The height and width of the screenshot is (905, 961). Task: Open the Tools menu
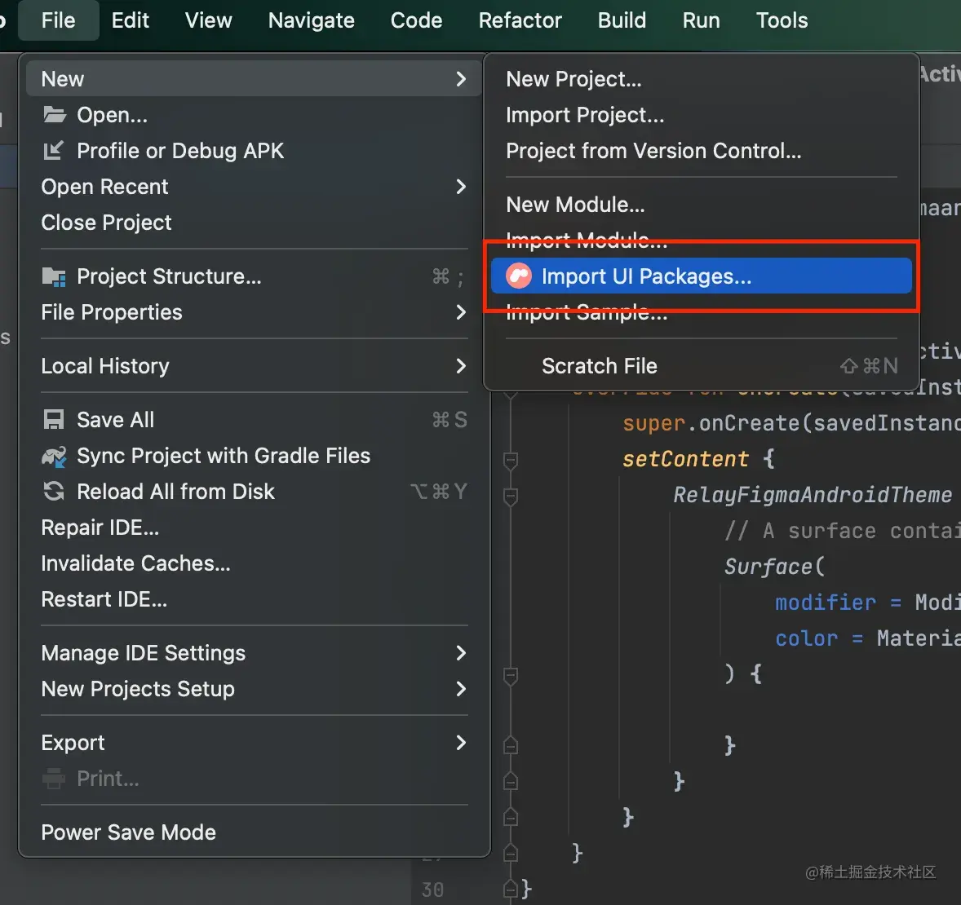point(781,20)
